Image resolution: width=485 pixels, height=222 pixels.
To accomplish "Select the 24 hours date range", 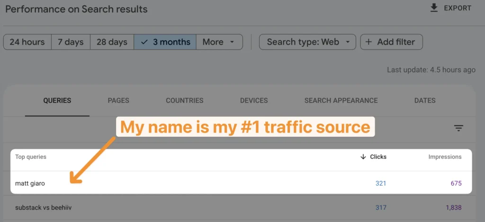I will pyautogui.click(x=27, y=42).
